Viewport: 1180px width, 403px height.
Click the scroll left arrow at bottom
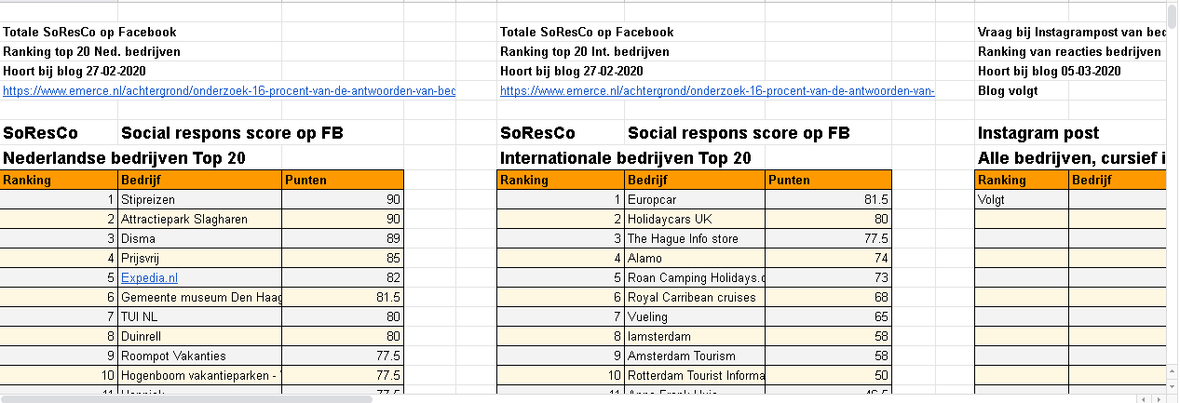coord(1143,397)
